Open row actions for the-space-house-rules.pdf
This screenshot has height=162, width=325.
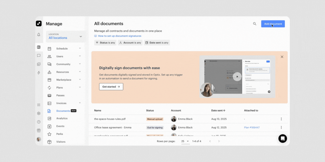[x=281, y=119]
